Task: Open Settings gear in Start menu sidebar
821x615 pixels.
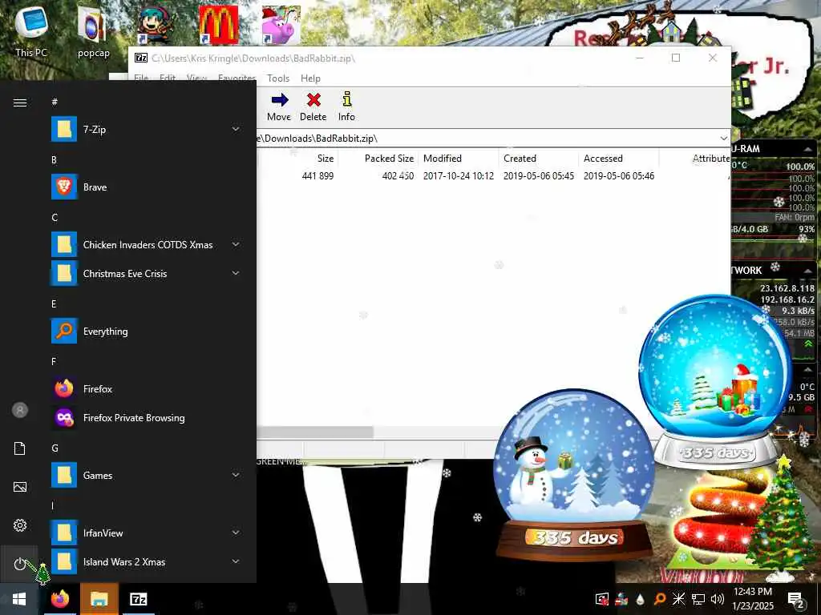Action: pos(20,525)
